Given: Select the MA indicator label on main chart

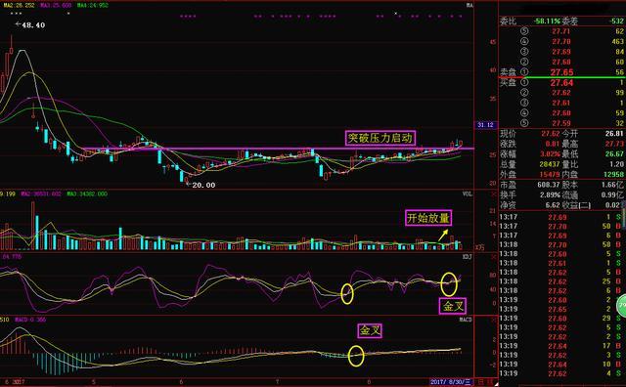Looking at the screenshot, I should [x=469, y=5].
